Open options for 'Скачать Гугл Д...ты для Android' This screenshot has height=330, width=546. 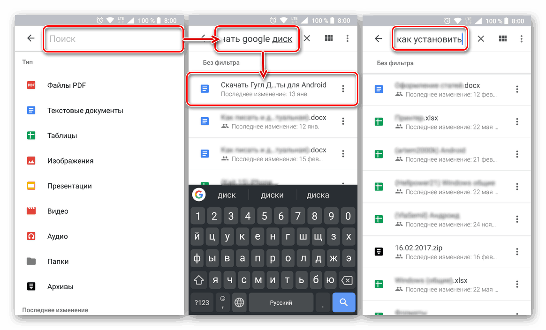point(343,89)
